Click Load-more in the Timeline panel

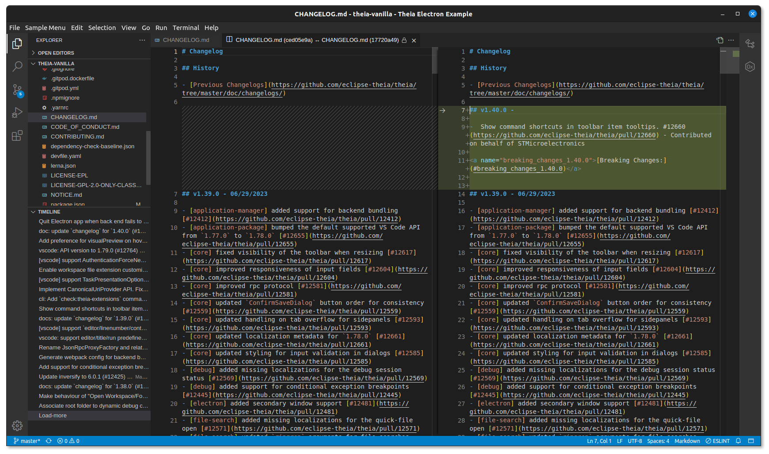(52, 415)
